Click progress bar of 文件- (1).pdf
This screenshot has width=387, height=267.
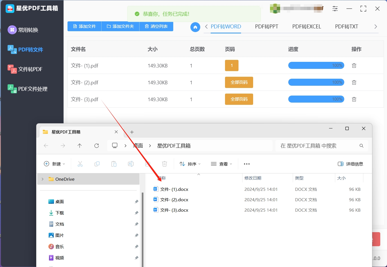(x=316, y=65)
